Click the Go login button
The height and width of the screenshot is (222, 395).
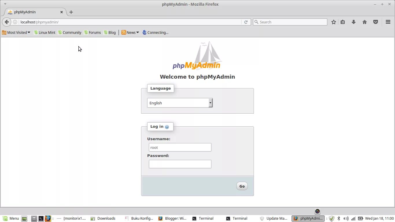(242, 186)
